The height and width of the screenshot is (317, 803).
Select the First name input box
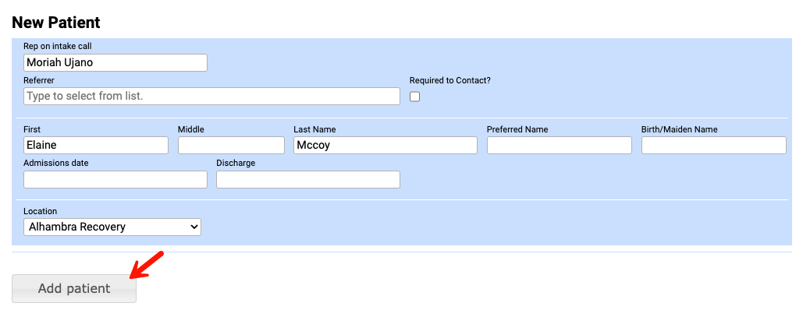tap(96, 145)
